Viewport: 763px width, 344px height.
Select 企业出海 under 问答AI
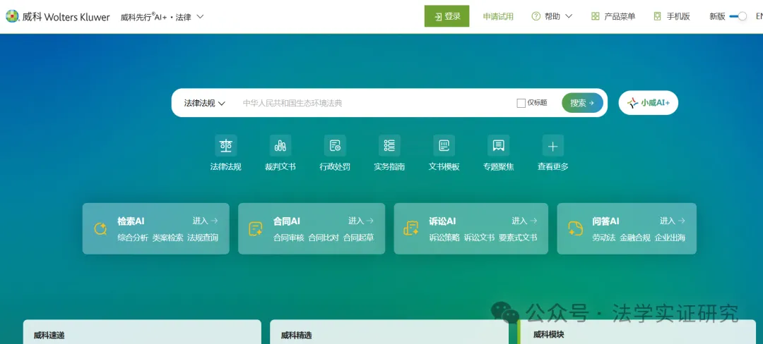(670, 238)
